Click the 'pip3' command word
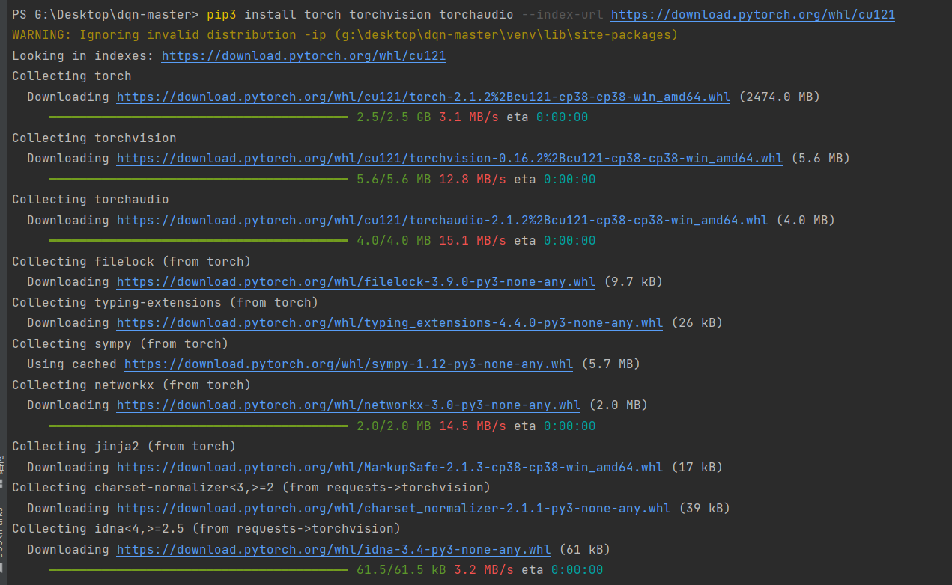 [x=222, y=14]
